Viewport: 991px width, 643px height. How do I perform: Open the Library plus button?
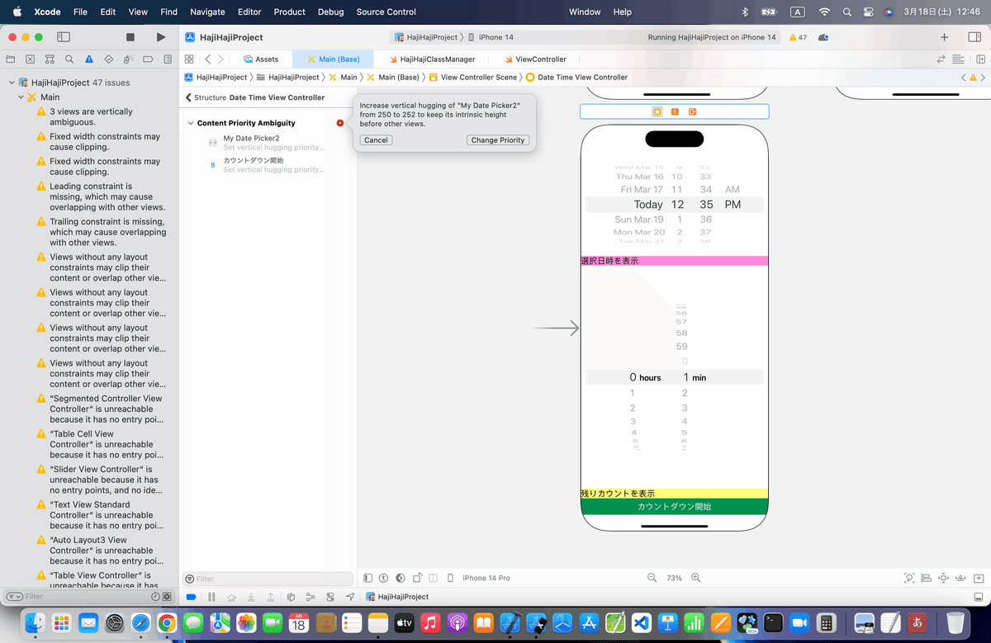pos(945,37)
